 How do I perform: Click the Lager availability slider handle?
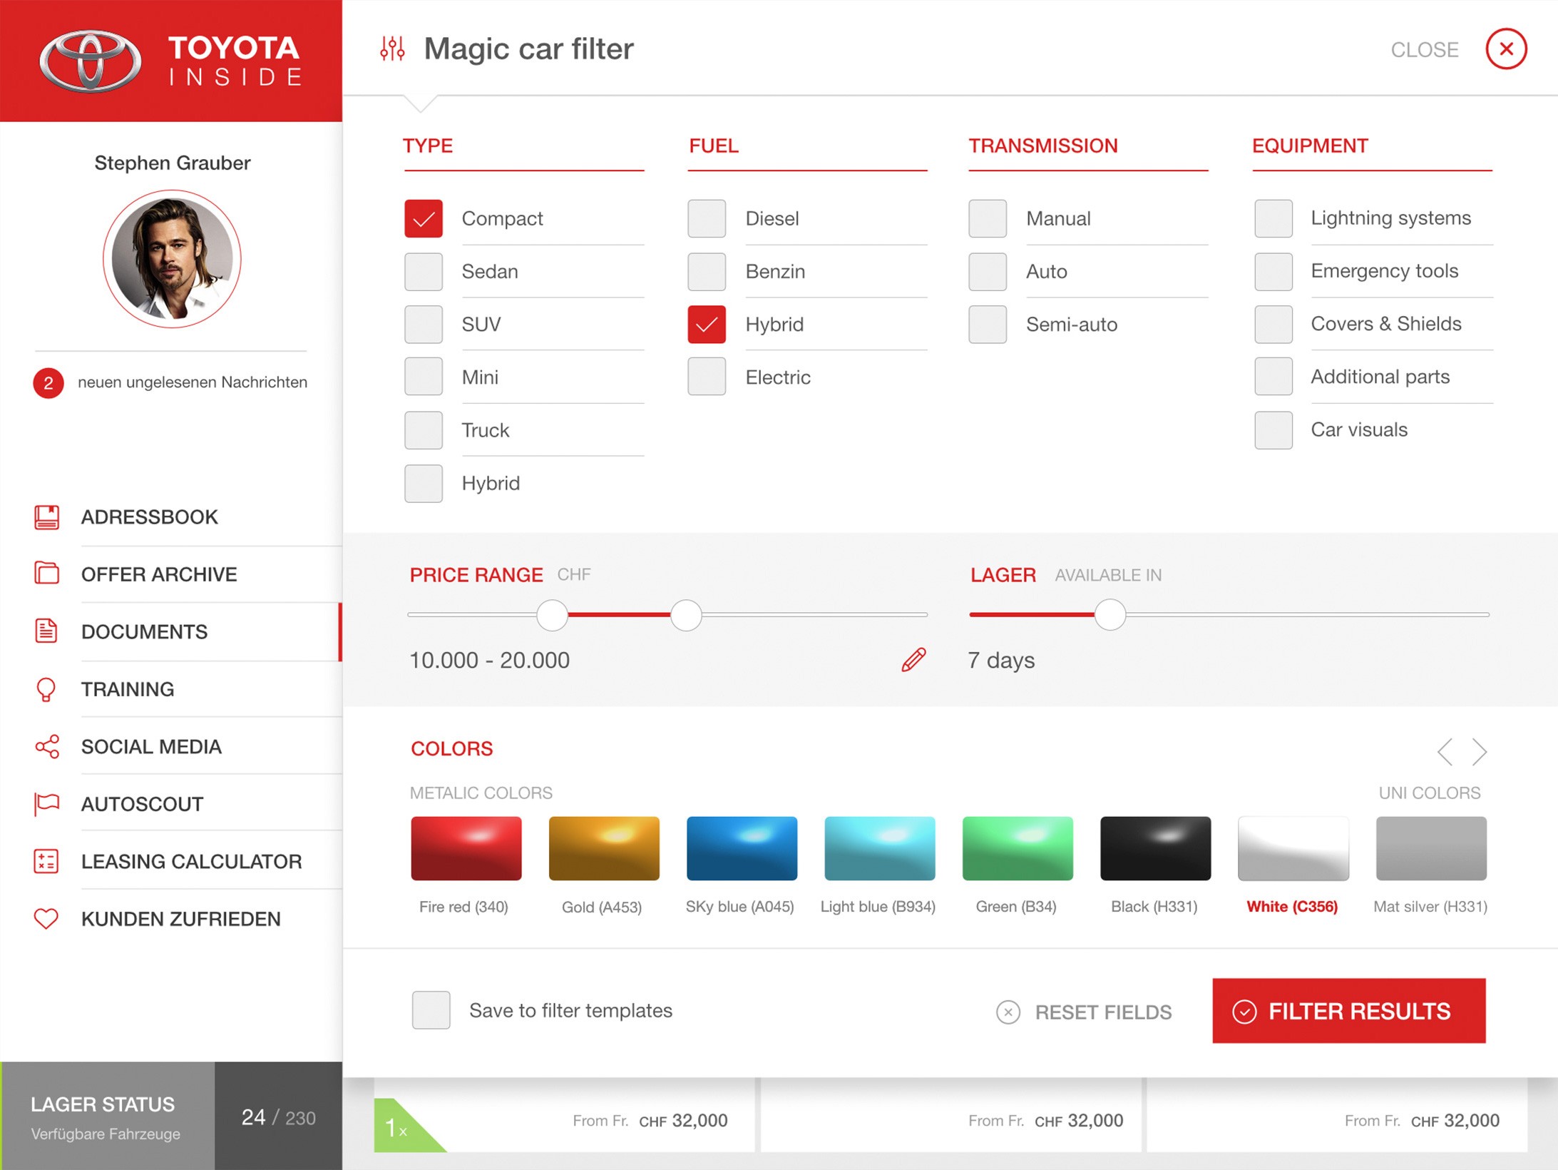click(x=1110, y=614)
